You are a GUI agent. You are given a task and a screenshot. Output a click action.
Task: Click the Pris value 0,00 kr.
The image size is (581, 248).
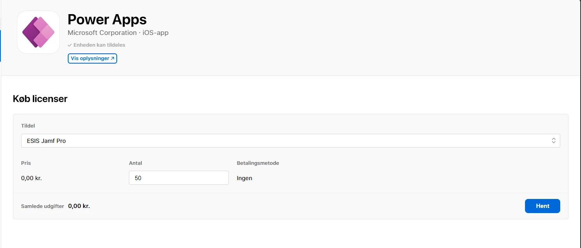[x=31, y=178]
